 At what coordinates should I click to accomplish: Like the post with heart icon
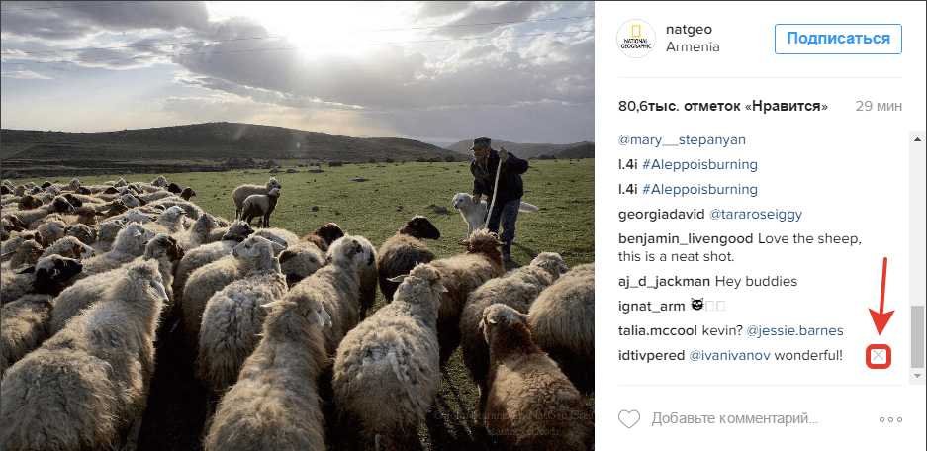[629, 419]
